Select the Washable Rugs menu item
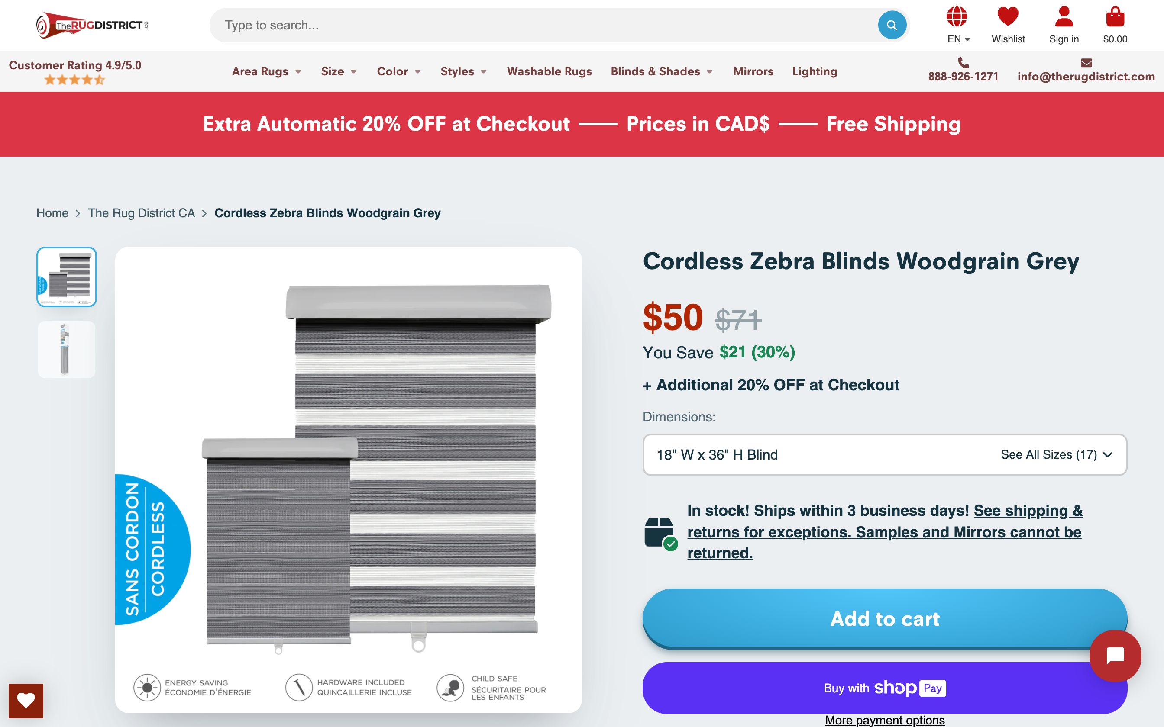This screenshot has width=1164, height=727. (x=550, y=71)
